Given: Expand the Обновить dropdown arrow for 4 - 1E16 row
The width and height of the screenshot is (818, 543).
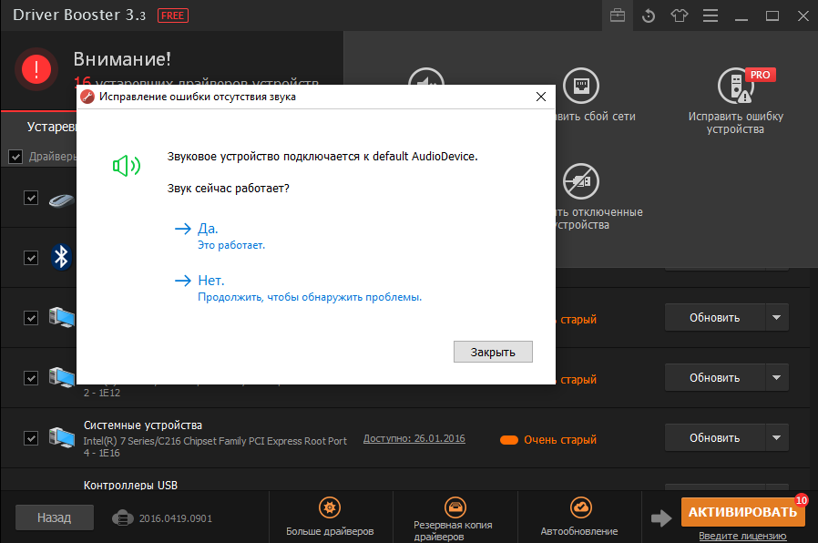Looking at the screenshot, I should coord(776,437).
